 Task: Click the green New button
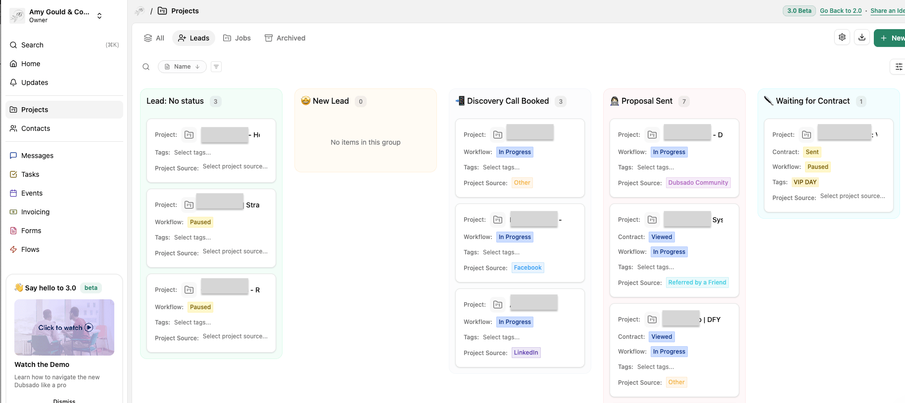(x=891, y=38)
